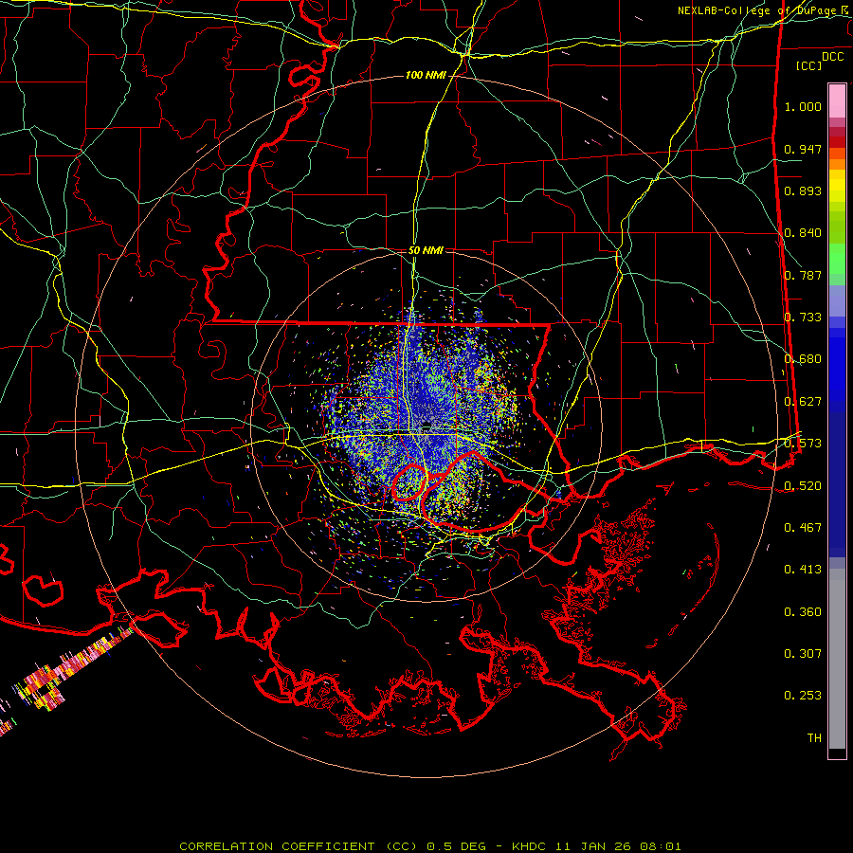Pick the red color bar segment near 0.947
This screenshot has width=853, height=853.
837,141
